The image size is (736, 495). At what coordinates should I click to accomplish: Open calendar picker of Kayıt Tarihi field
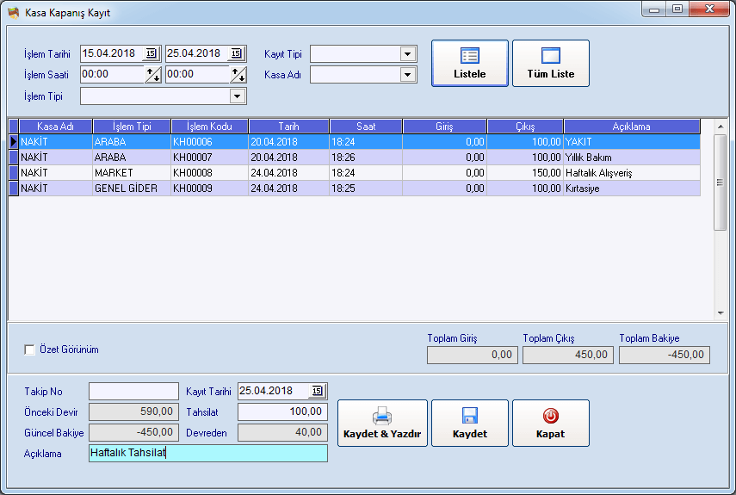click(x=318, y=391)
